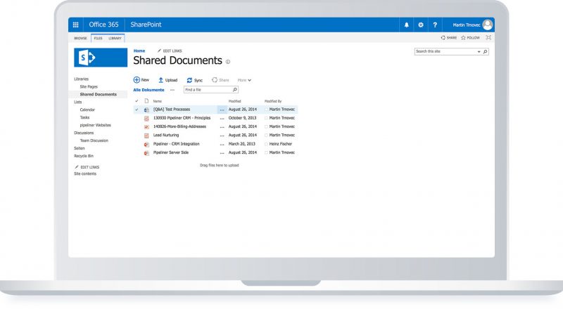The image size is (563, 309).
Task: Sort by the Name column header
Action: (157, 101)
